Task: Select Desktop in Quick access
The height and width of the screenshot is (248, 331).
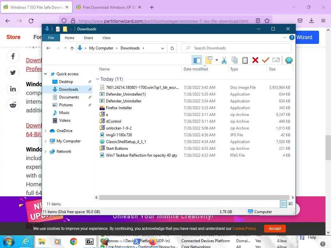Action: pyautogui.click(x=66, y=82)
